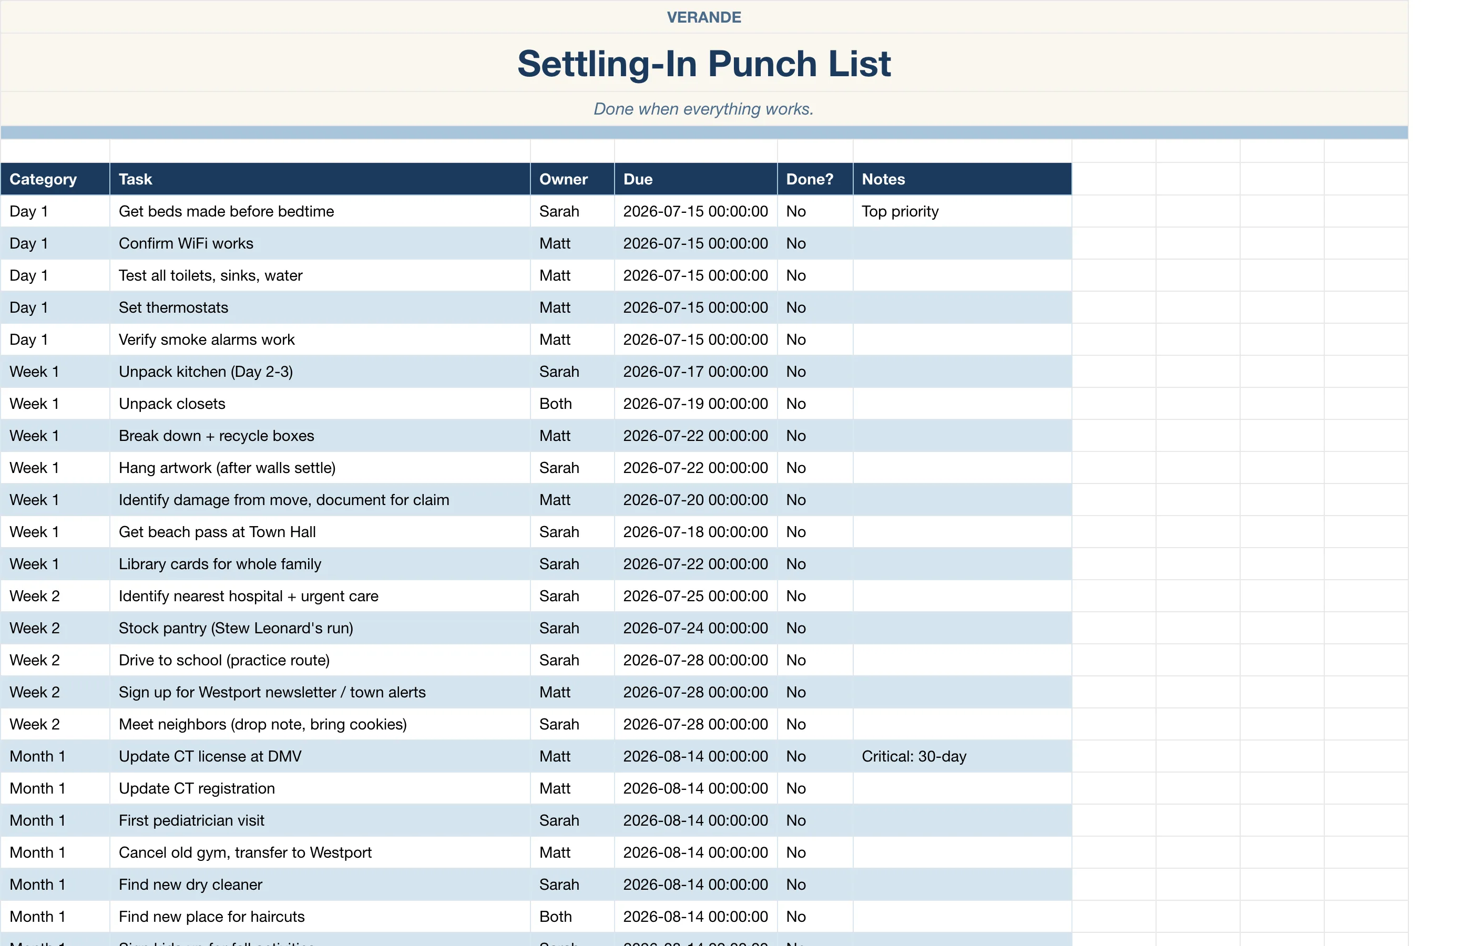The width and height of the screenshot is (1472, 946).
Task: Select the Task column header
Action: [320, 179]
